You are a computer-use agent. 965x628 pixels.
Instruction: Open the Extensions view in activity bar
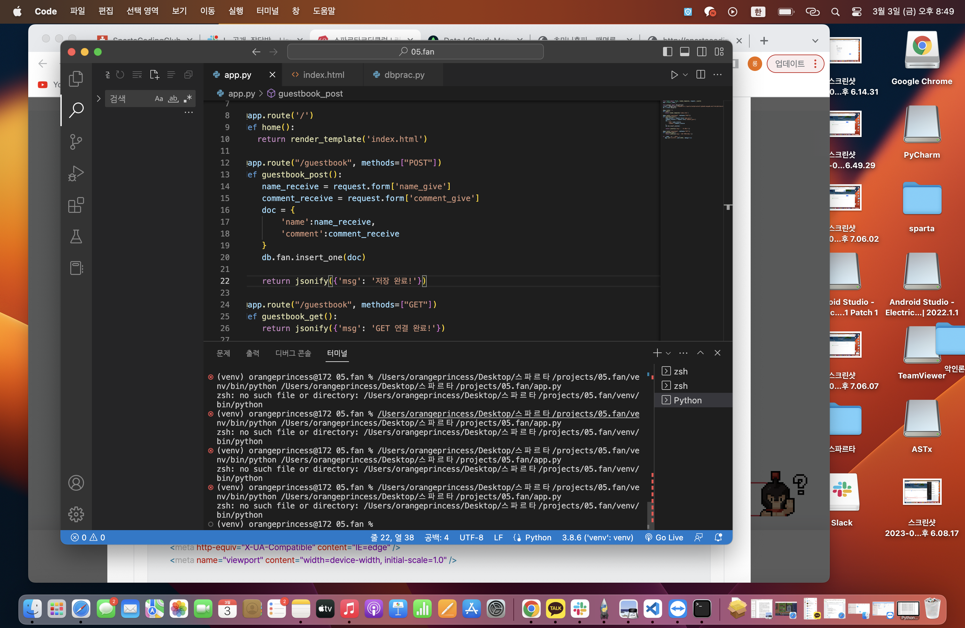click(x=76, y=205)
